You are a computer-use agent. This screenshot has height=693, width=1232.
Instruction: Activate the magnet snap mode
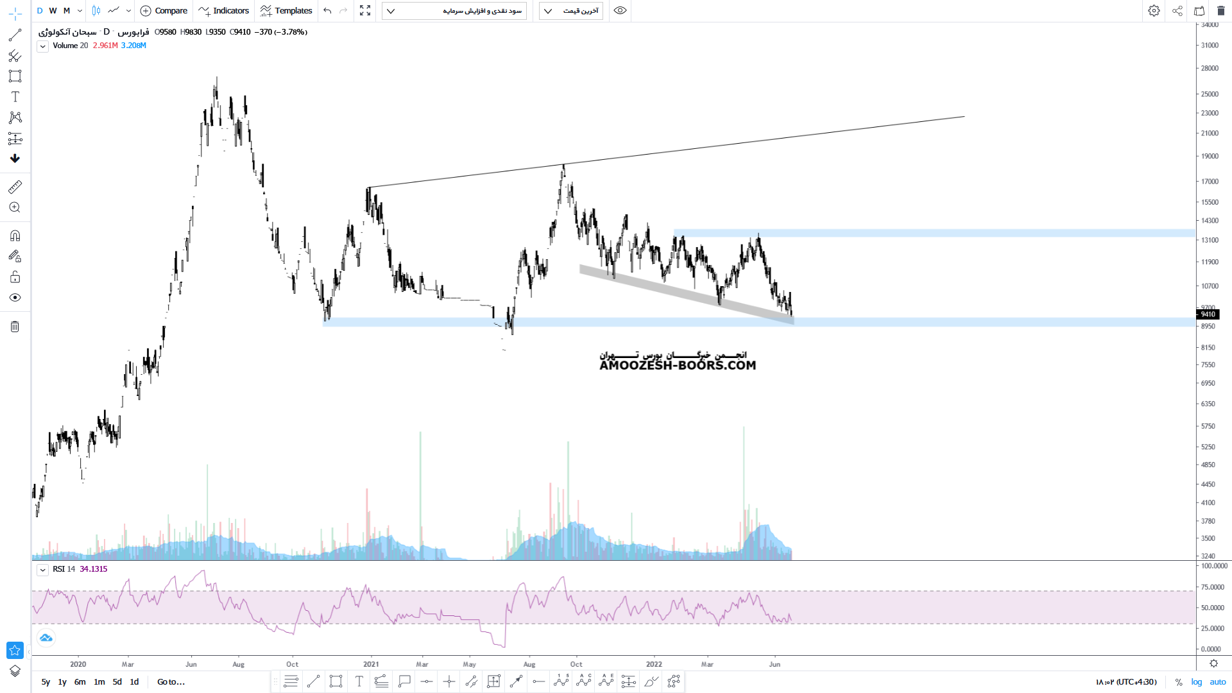[15, 235]
